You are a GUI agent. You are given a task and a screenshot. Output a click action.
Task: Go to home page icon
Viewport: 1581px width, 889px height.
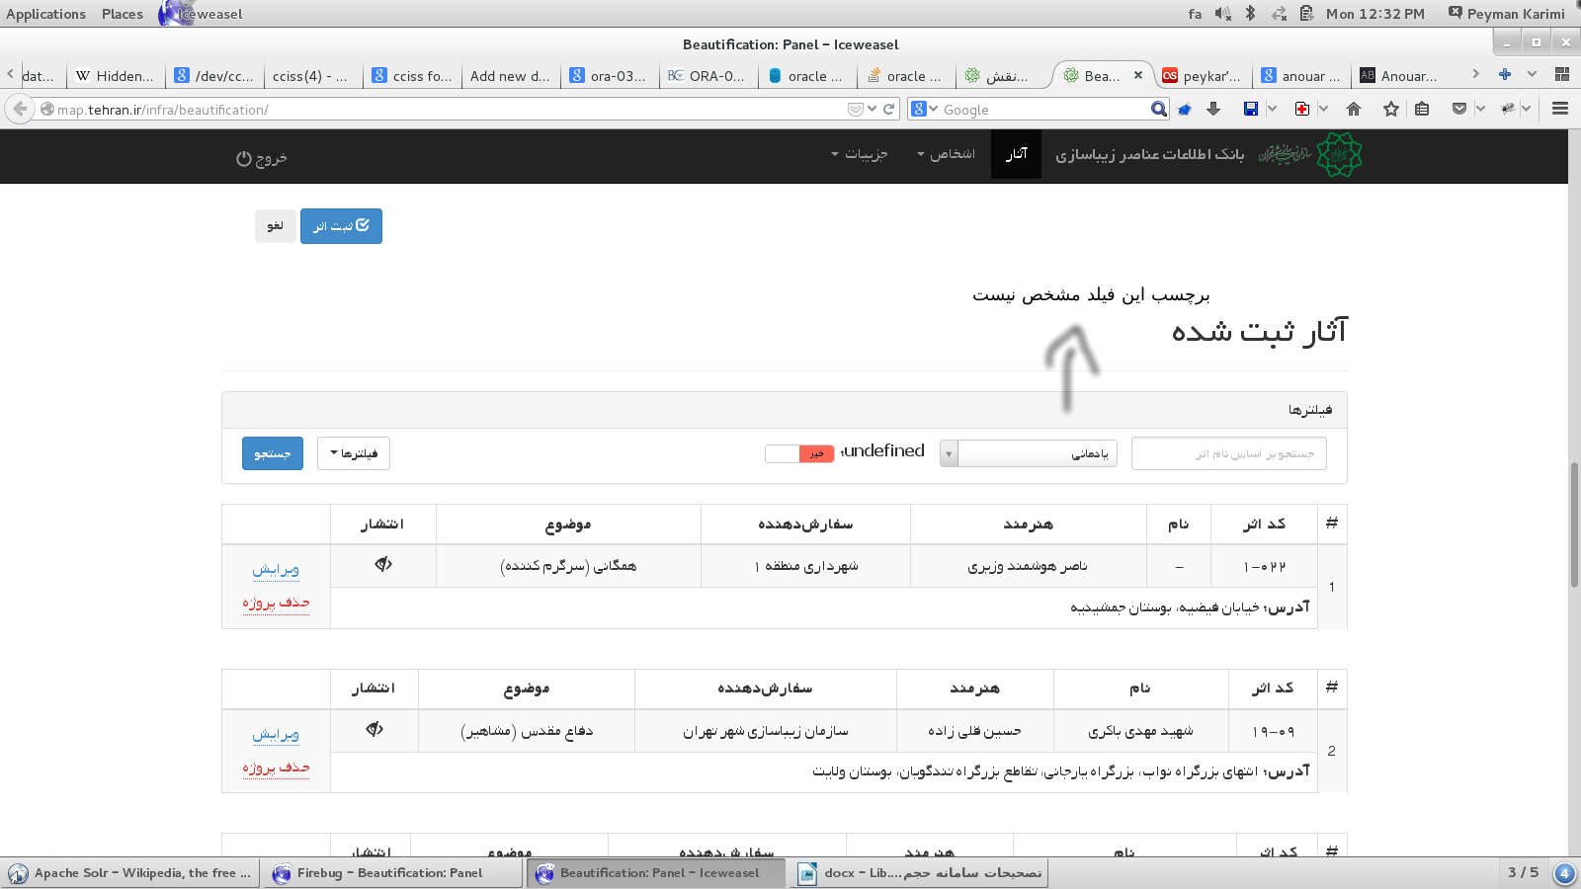tap(1354, 110)
